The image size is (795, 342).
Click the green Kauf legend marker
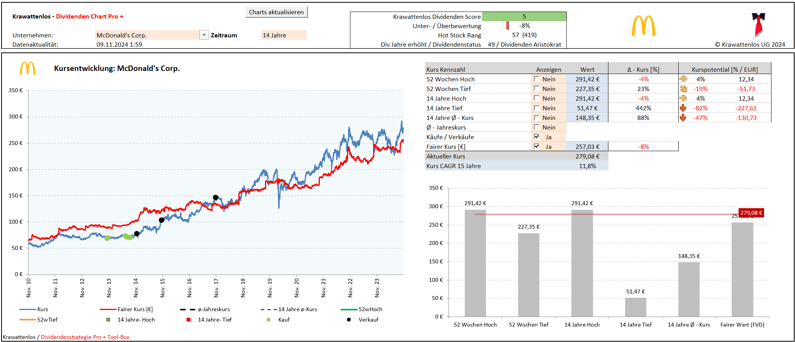coord(268,320)
